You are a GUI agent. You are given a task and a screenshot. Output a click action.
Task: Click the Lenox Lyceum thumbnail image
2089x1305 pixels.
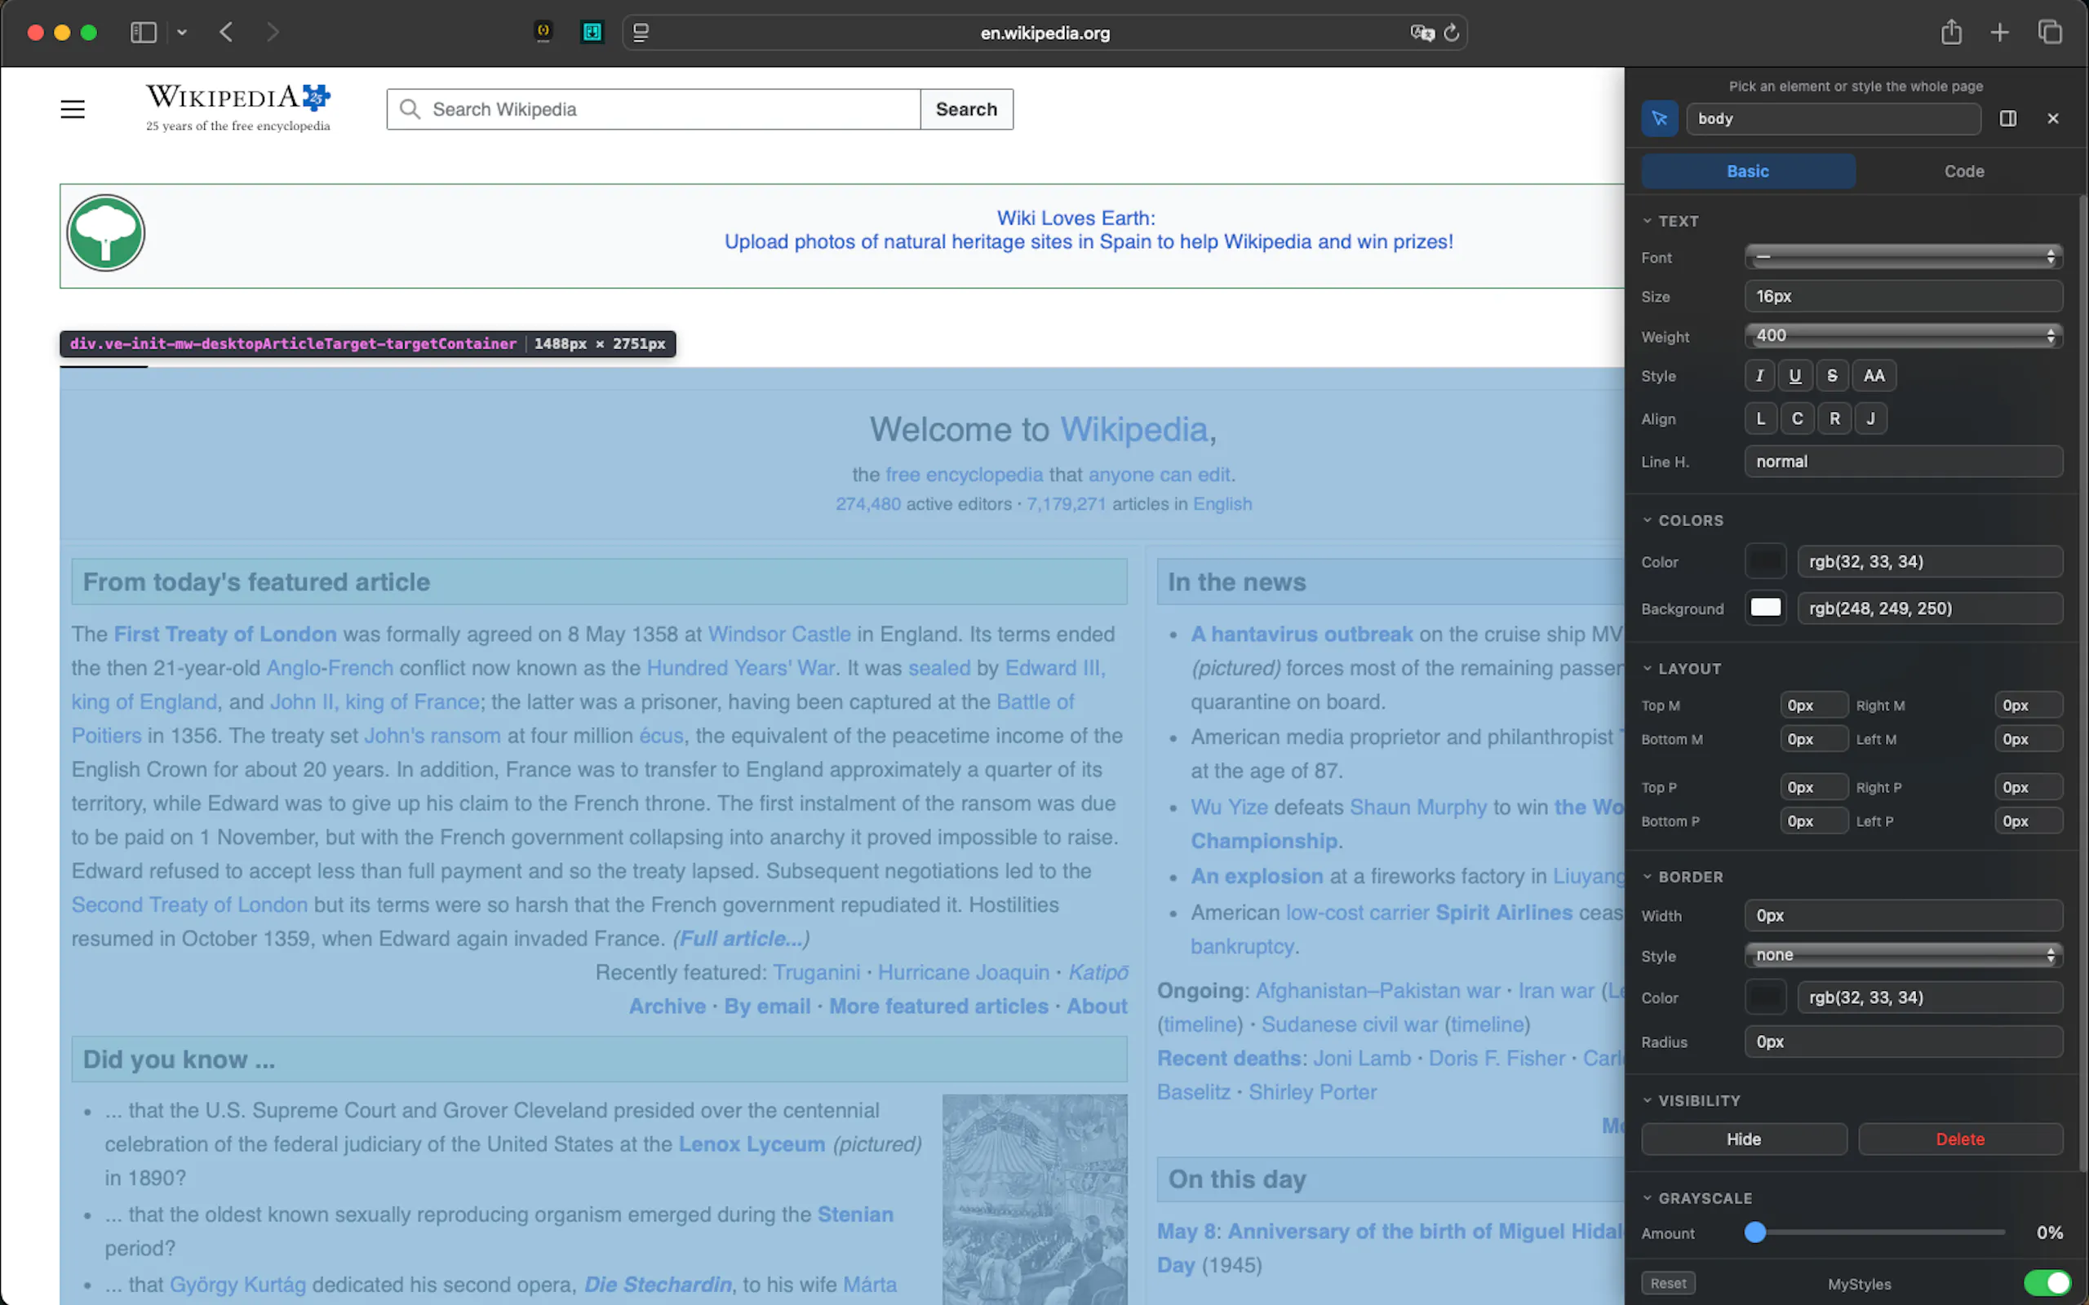[1034, 1199]
